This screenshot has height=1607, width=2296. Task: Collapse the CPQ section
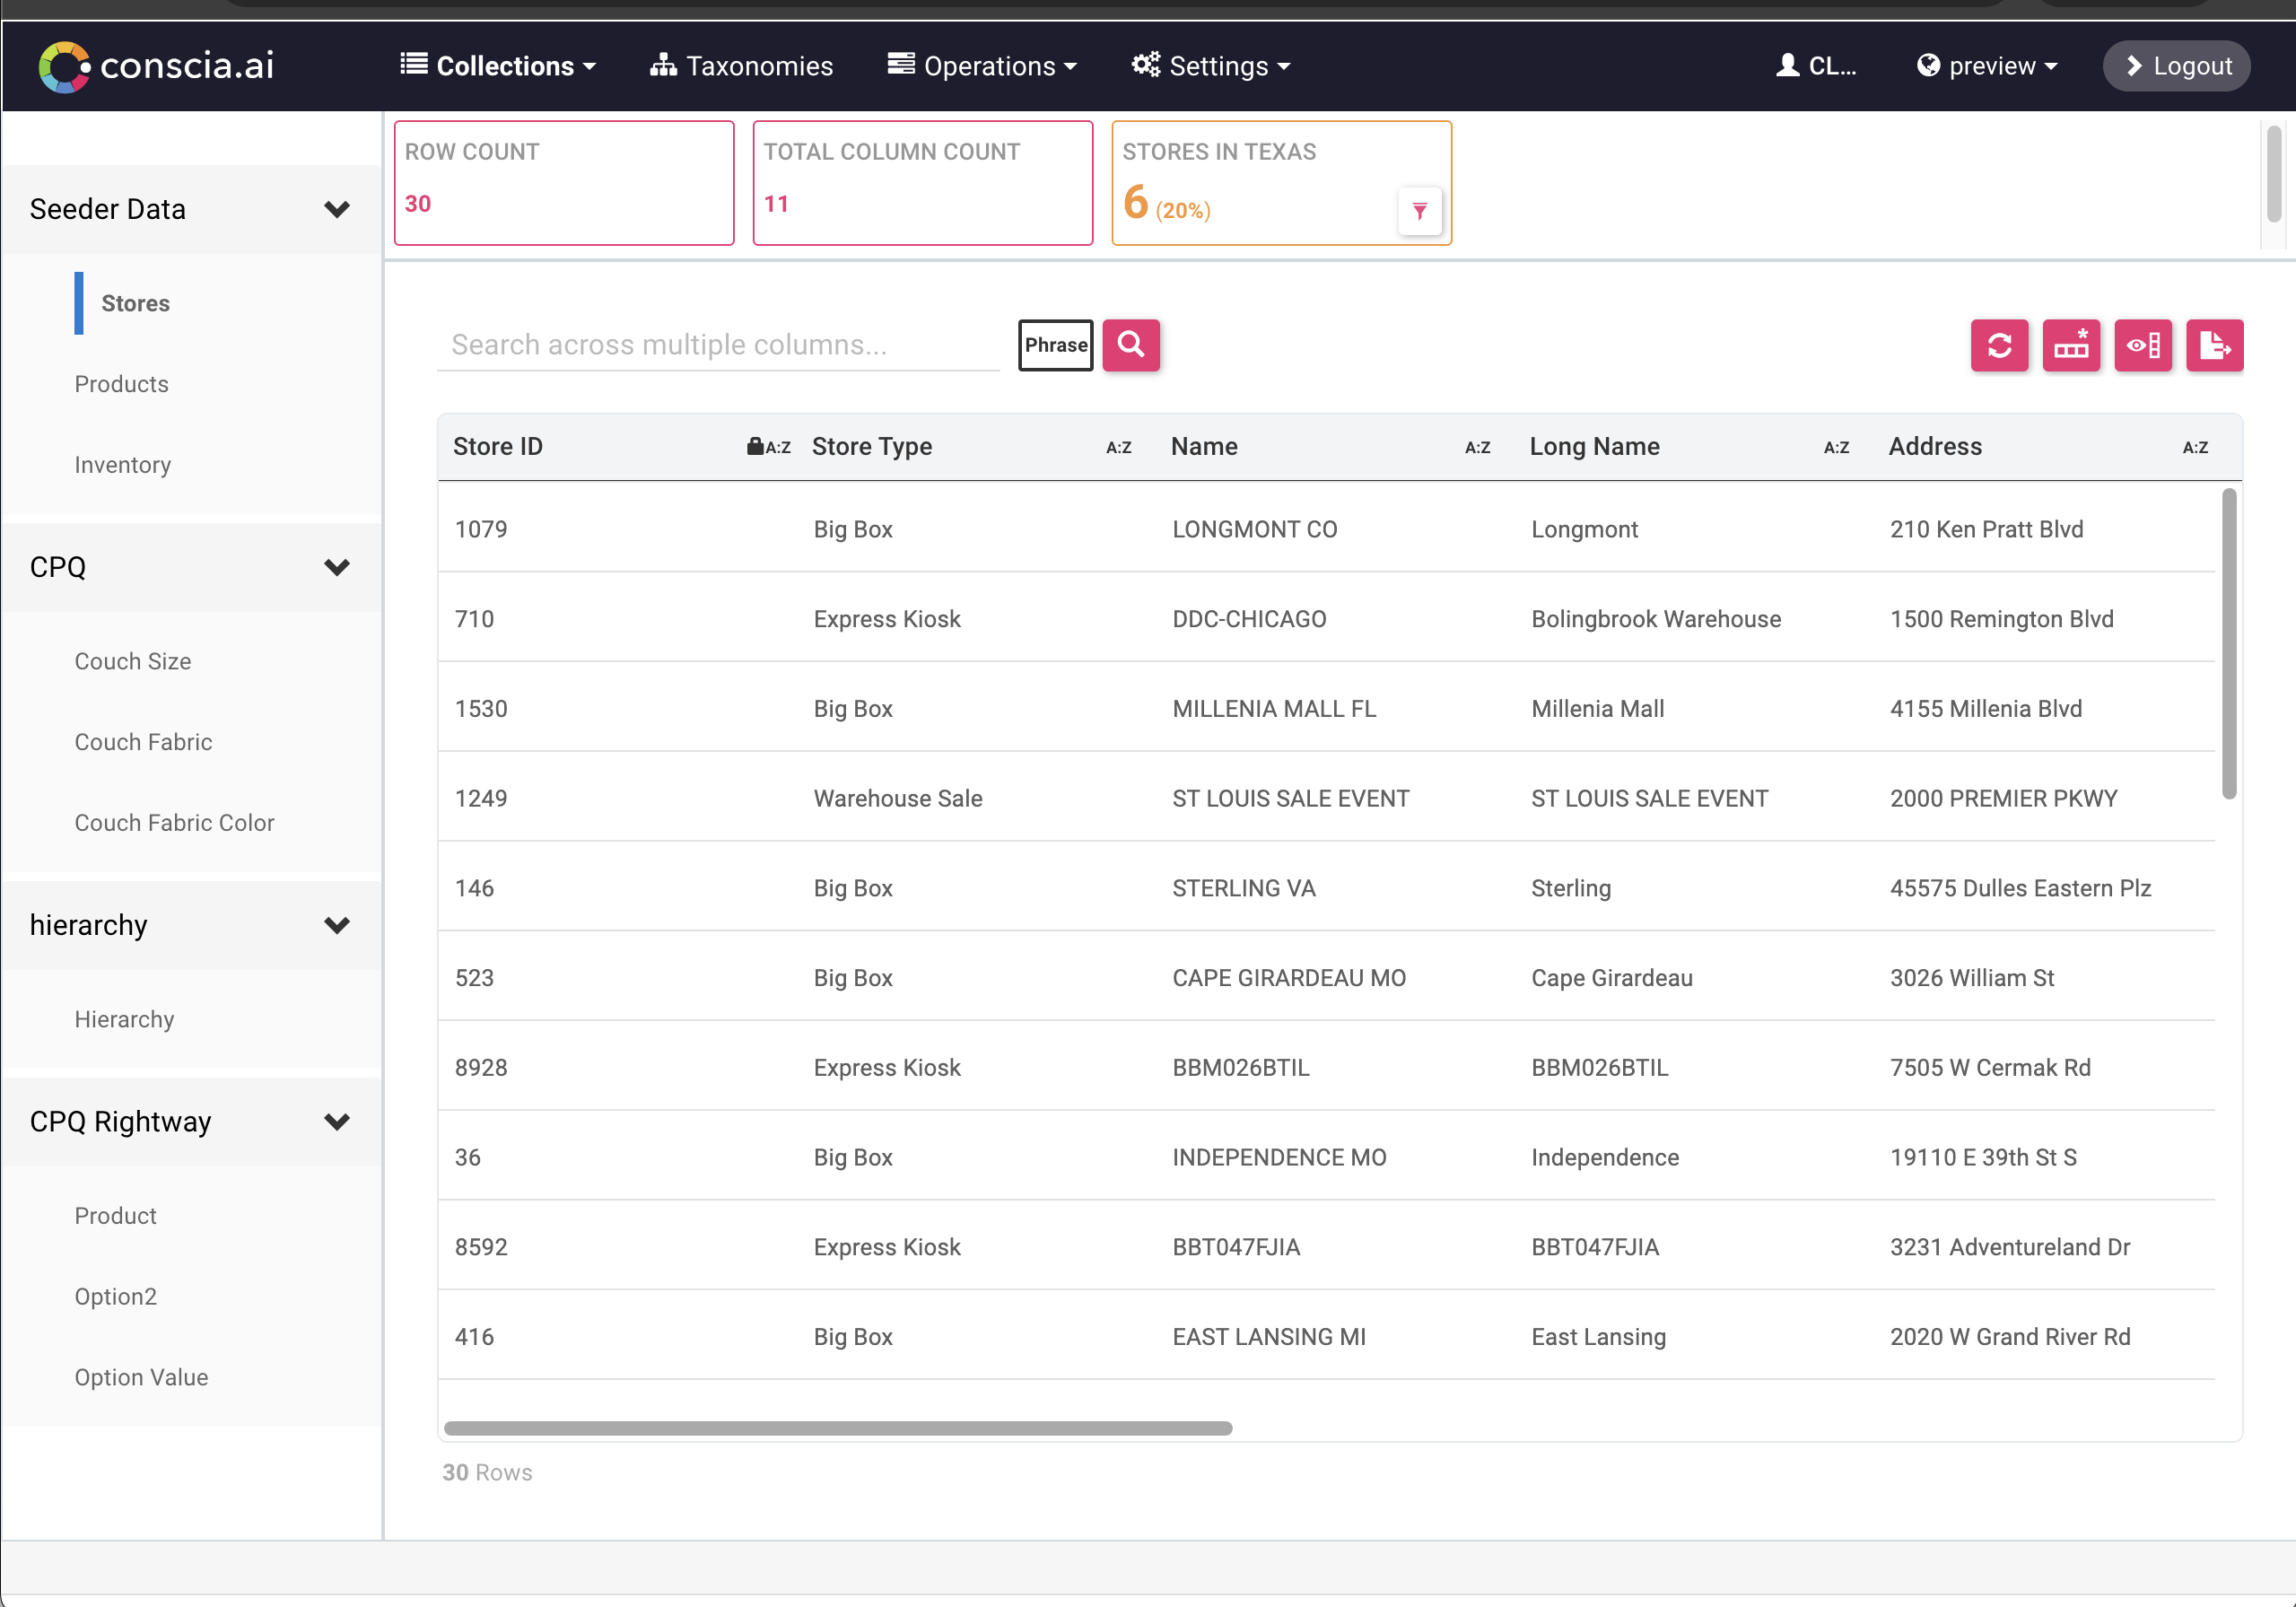[191, 567]
